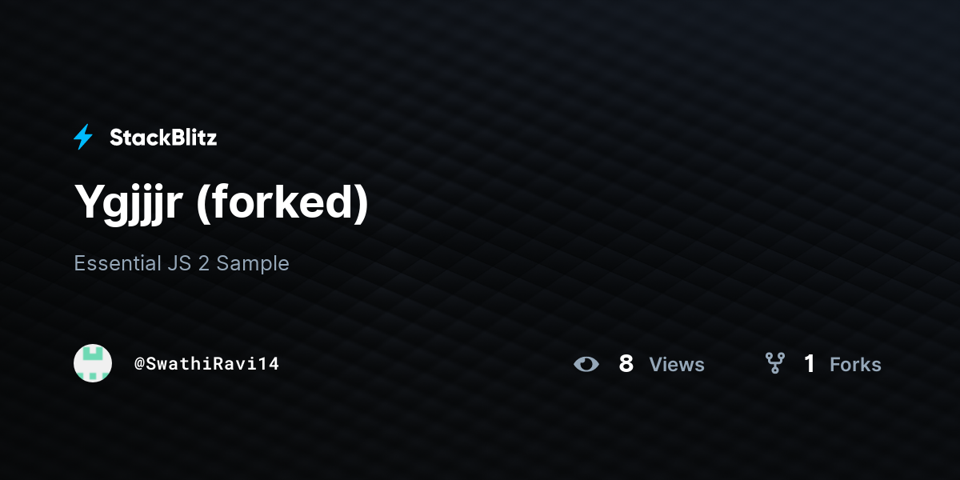Click the Forks label
Image resolution: width=960 pixels, height=480 pixels.
pos(855,365)
